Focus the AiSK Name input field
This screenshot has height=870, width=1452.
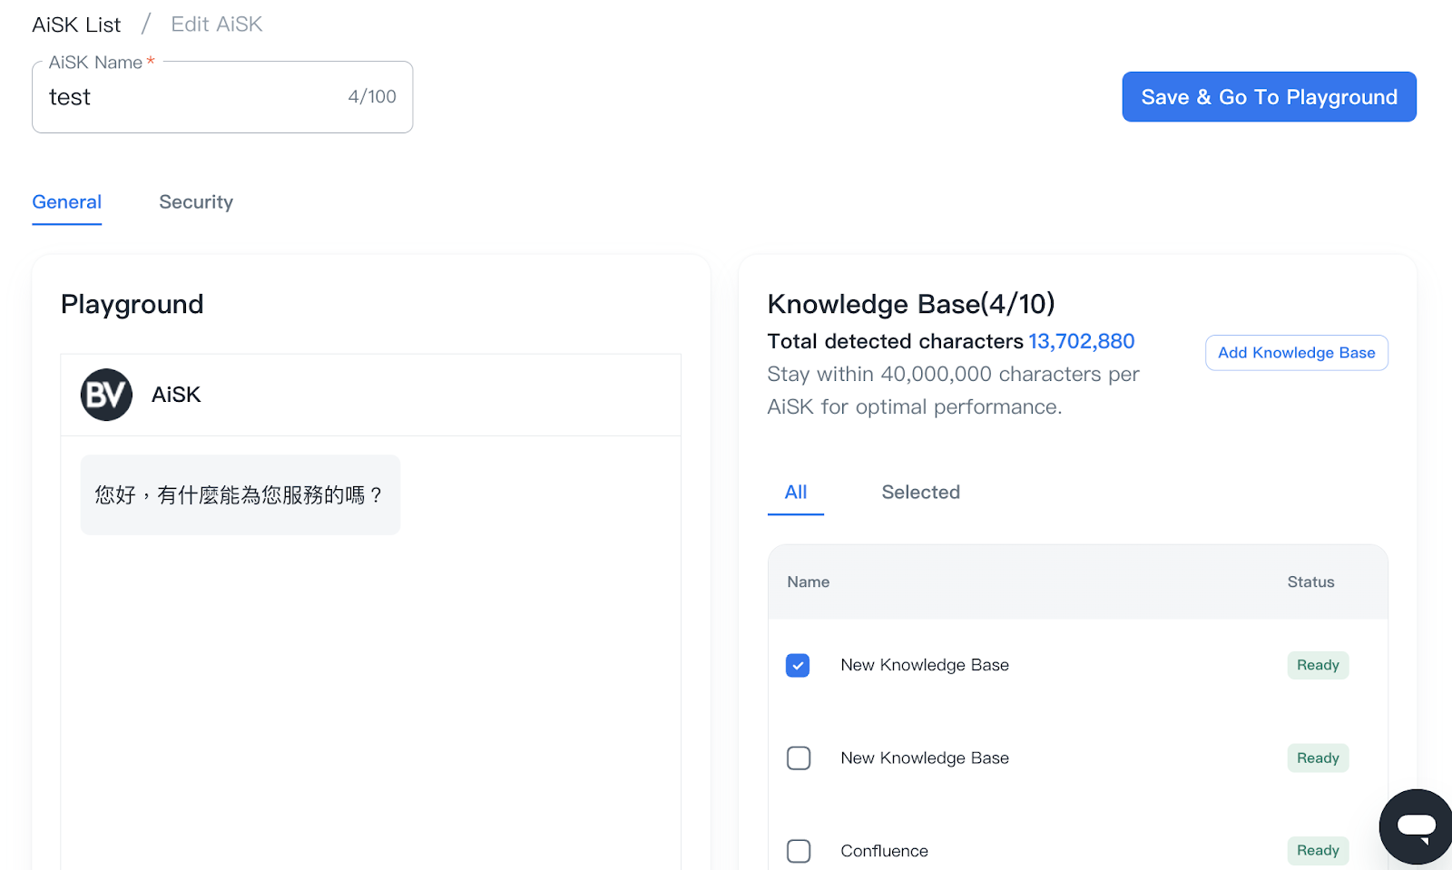coord(191,97)
